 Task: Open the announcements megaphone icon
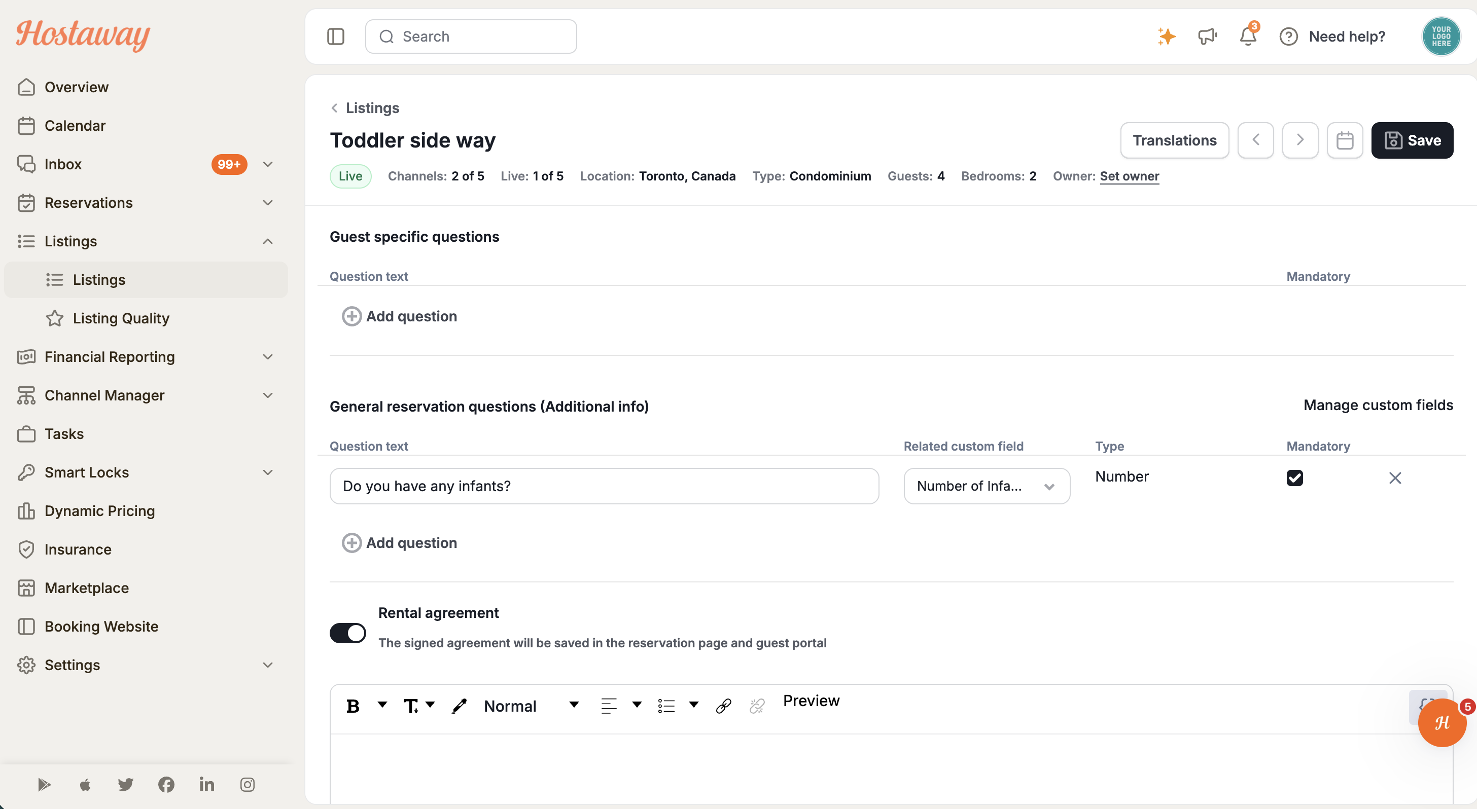[x=1207, y=36]
